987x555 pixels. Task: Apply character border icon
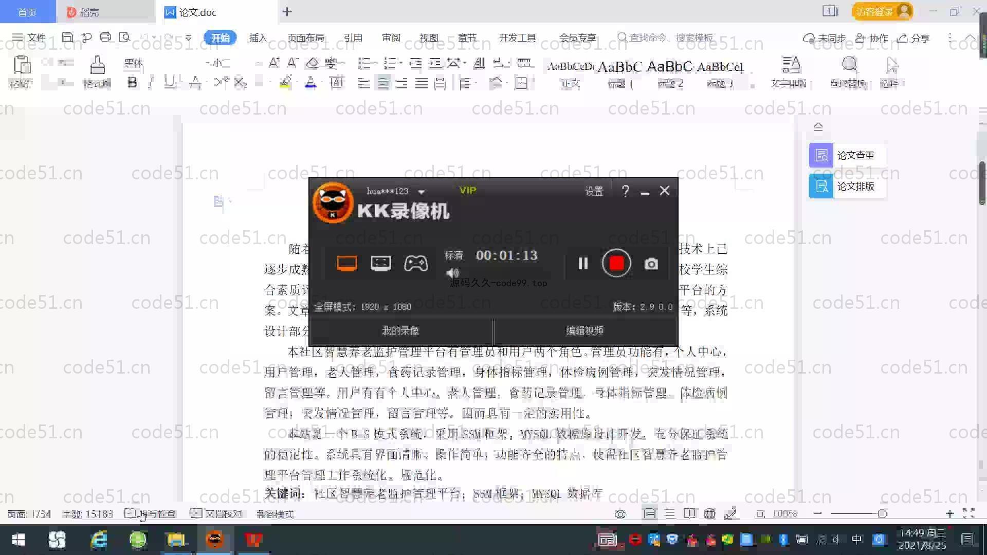pos(337,82)
